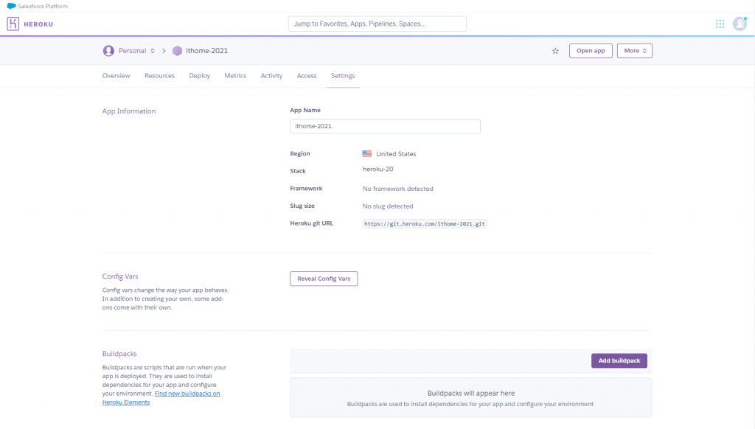Click the ithome-2021 breadcrumb name

coord(207,51)
